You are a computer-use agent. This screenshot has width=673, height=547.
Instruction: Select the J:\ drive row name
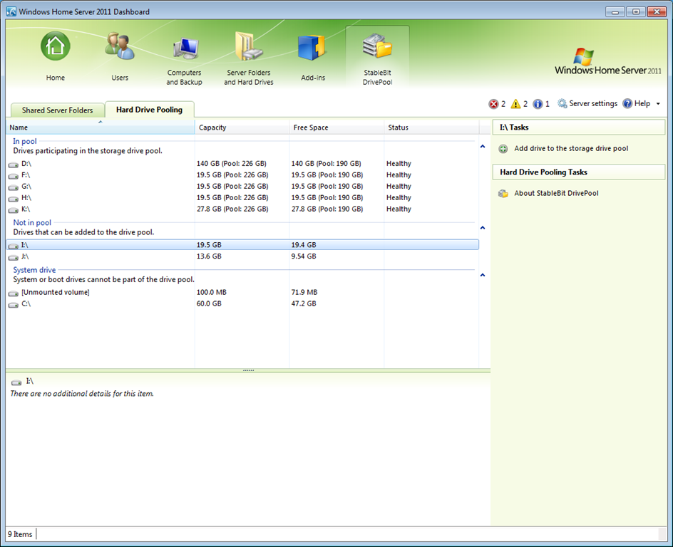point(25,256)
